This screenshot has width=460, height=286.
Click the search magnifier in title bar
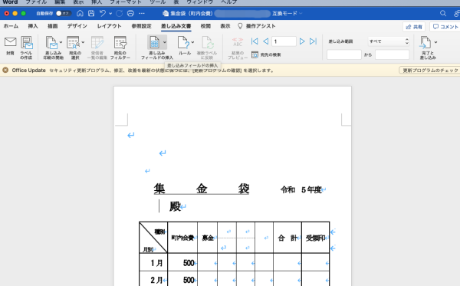coord(443,13)
